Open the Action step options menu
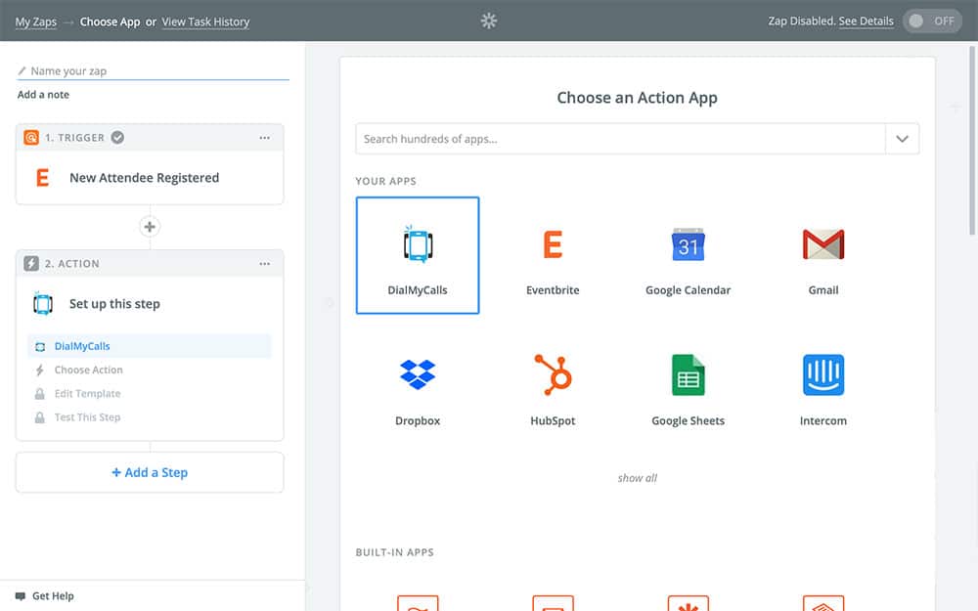The width and height of the screenshot is (978, 611). point(265,264)
